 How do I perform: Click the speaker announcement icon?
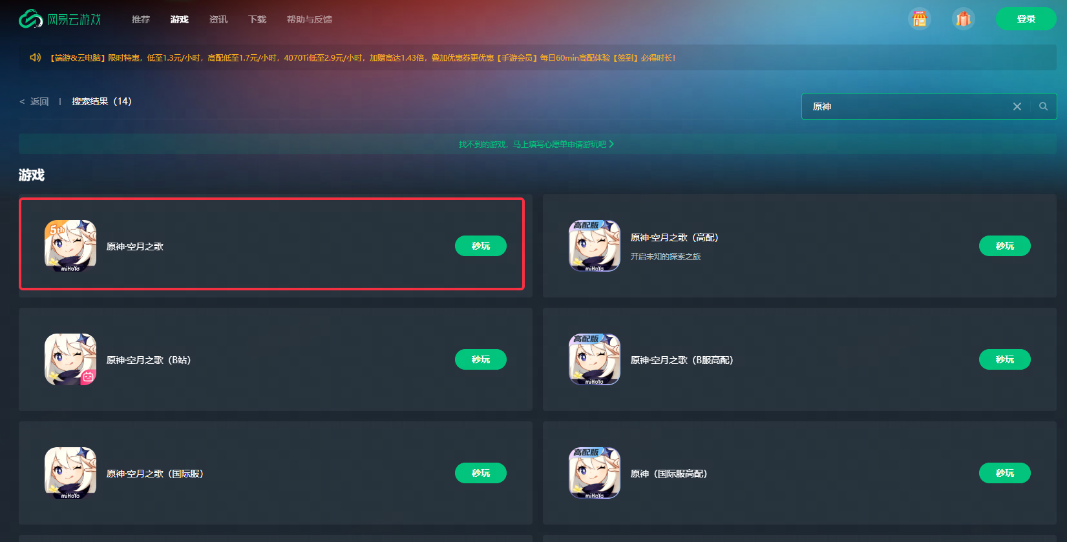click(36, 57)
